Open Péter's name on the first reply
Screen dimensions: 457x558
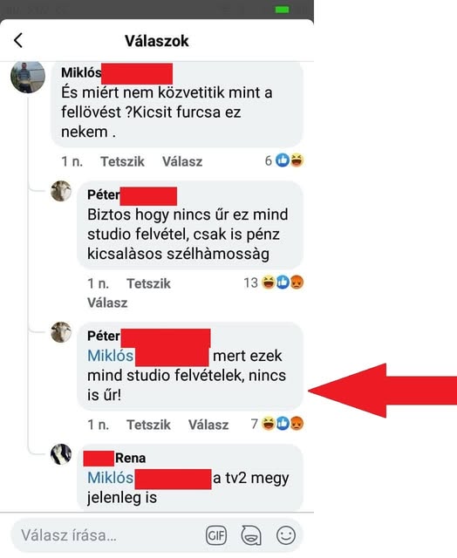click(104, 194)
